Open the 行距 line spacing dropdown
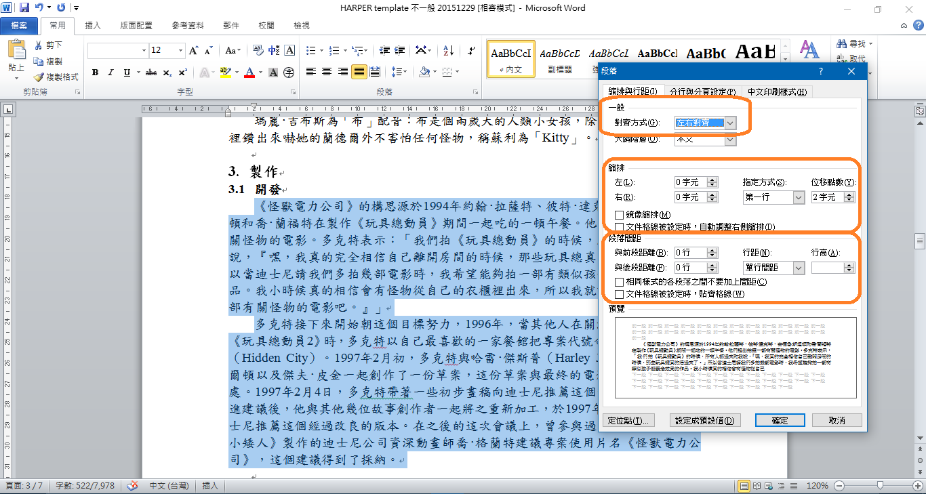926x494 pixels. click(799, 268)
